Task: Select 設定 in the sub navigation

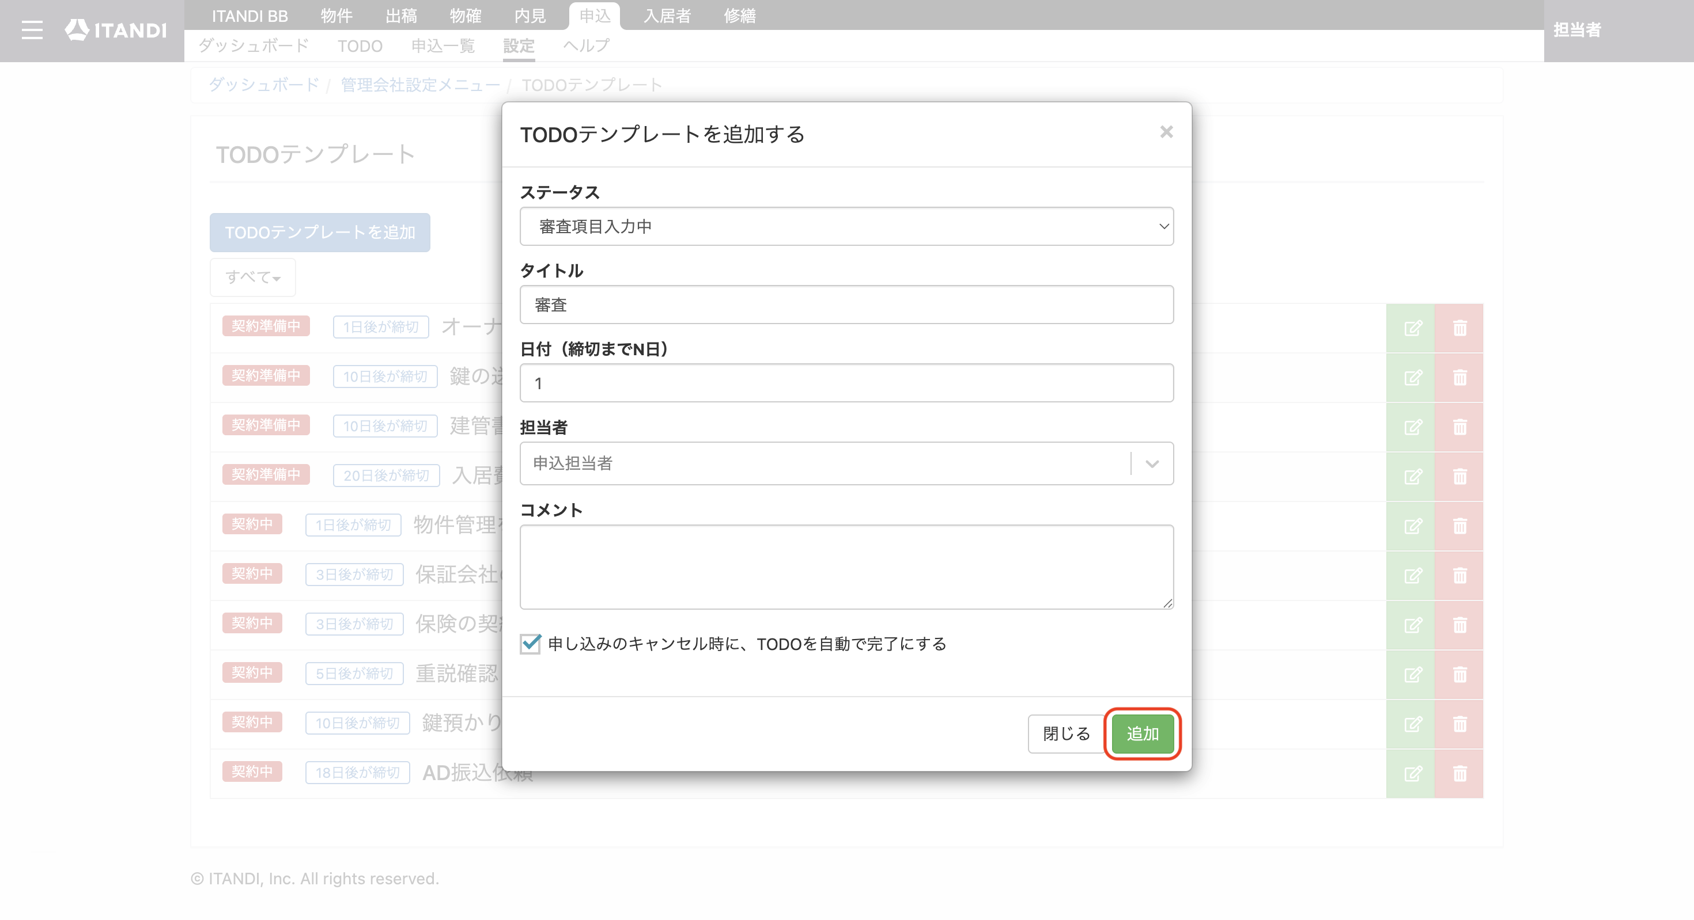Action: pyautogui.click(x=519, y=45)
